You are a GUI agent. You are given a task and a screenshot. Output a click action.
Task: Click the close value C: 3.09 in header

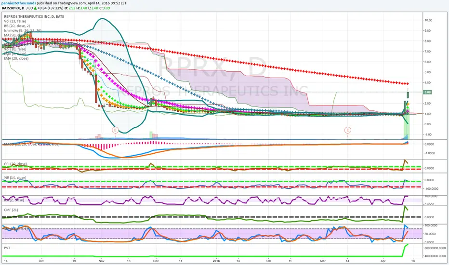[x=105, y=8]
